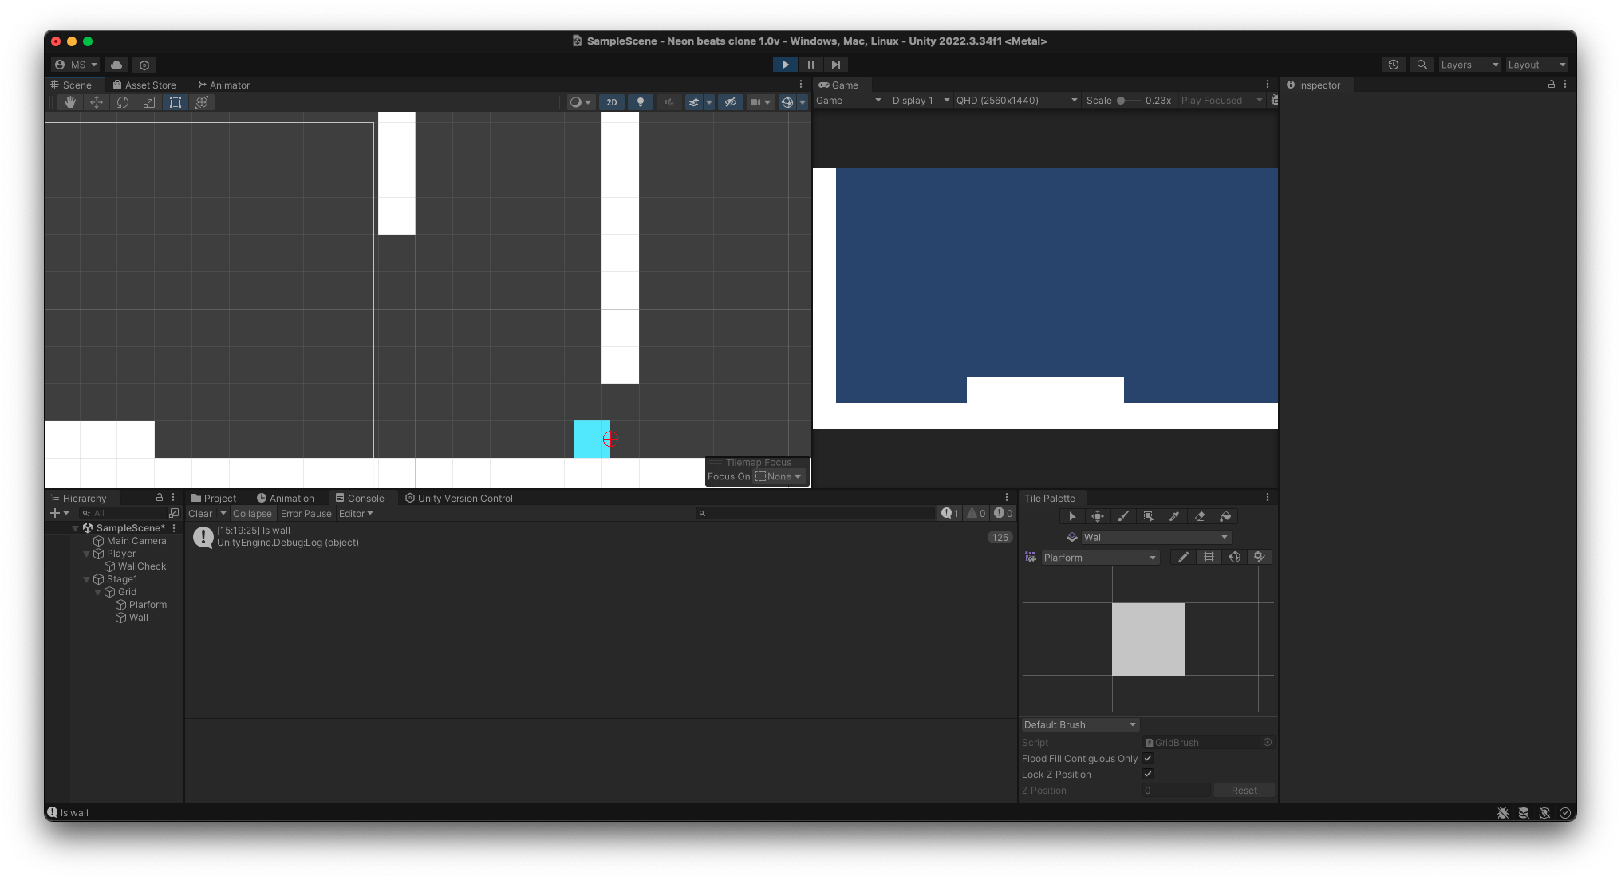Toggle 2D view mode in Scene

click(x=612, y=102)
